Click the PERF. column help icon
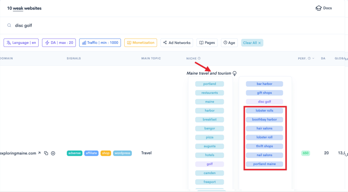 (309, 59)
